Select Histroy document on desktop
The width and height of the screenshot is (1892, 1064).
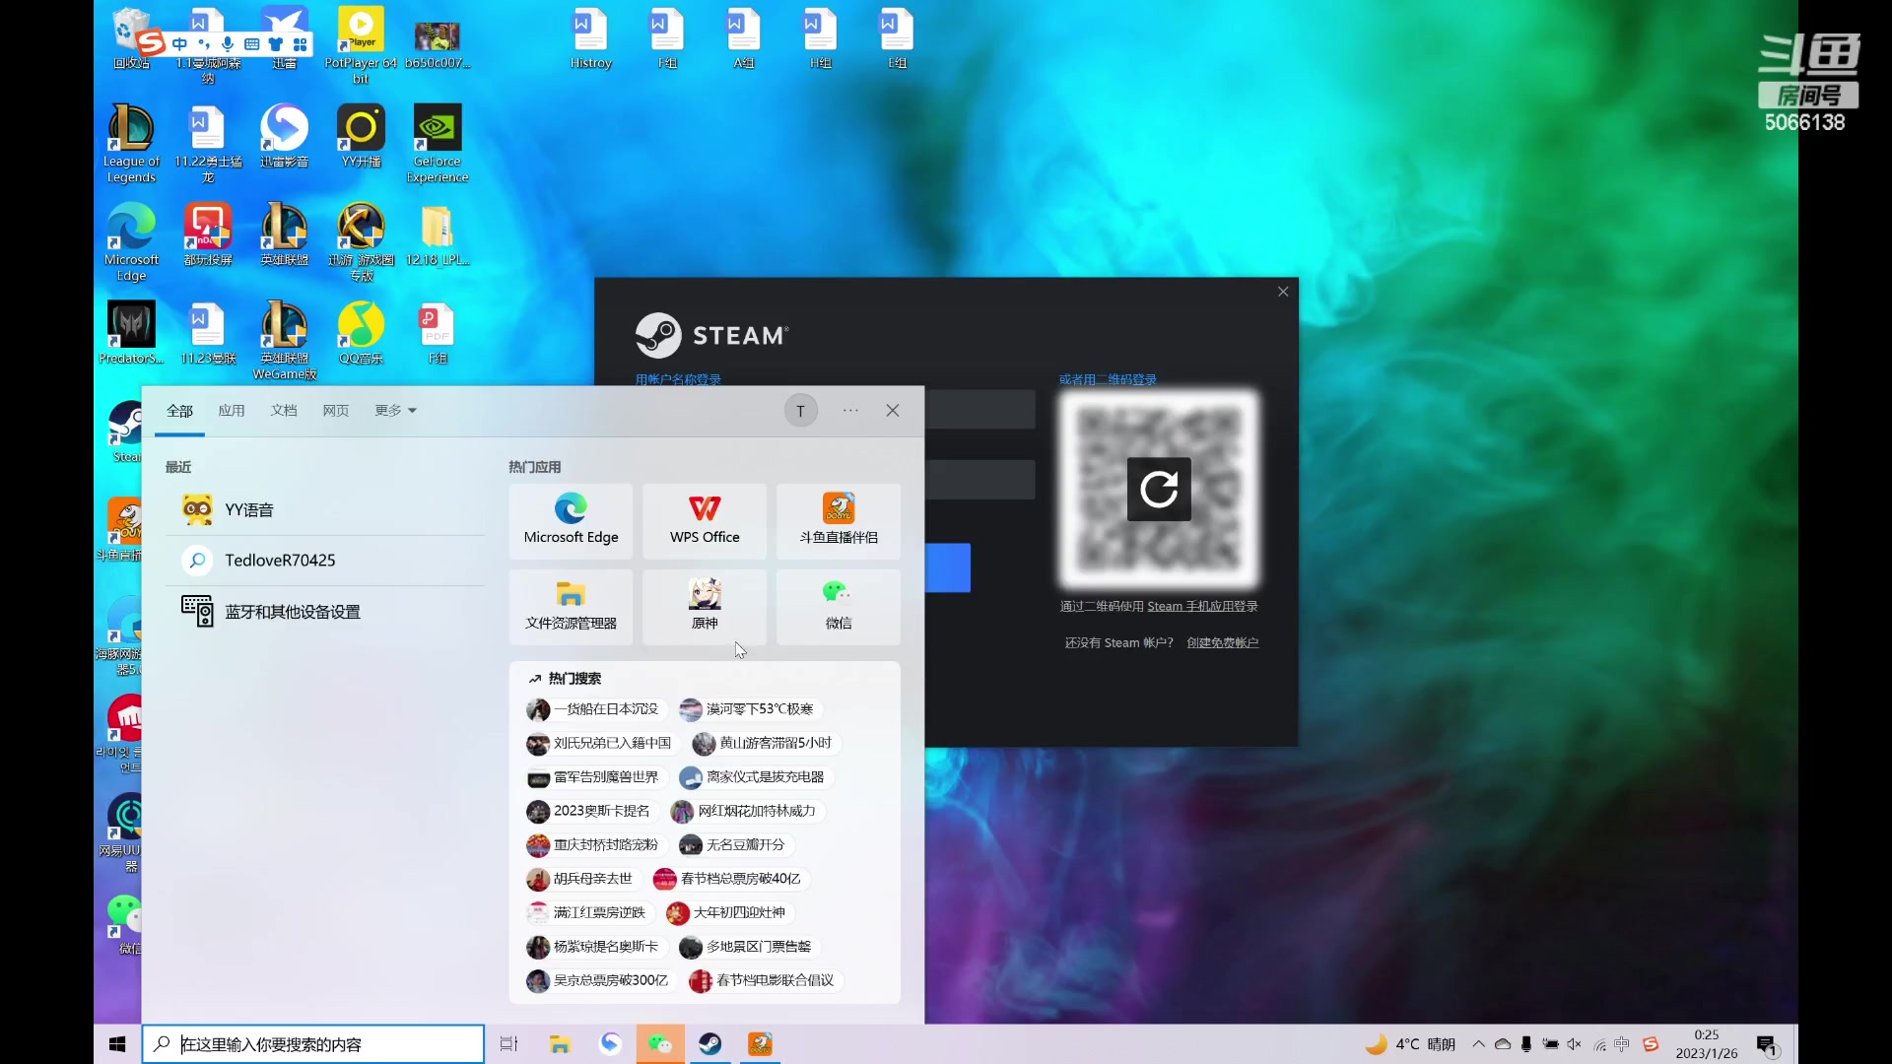tap(590, 37)
